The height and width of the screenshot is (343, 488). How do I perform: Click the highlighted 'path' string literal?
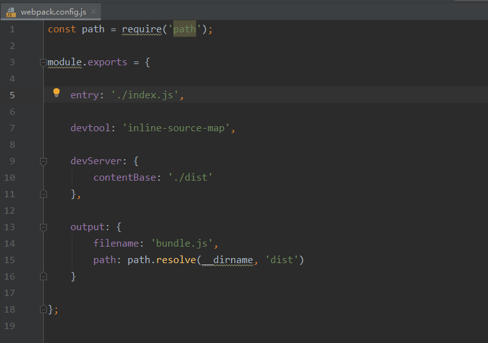coord(185,29)
